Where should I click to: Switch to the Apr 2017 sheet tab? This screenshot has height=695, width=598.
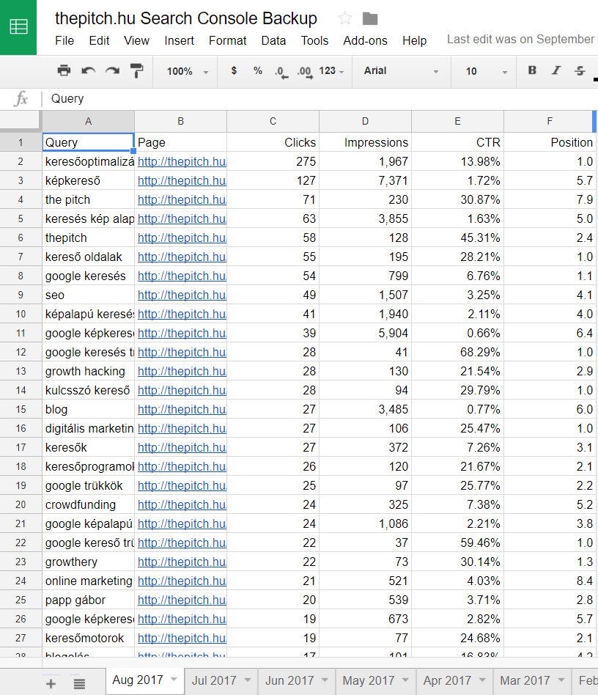point(447,680)
